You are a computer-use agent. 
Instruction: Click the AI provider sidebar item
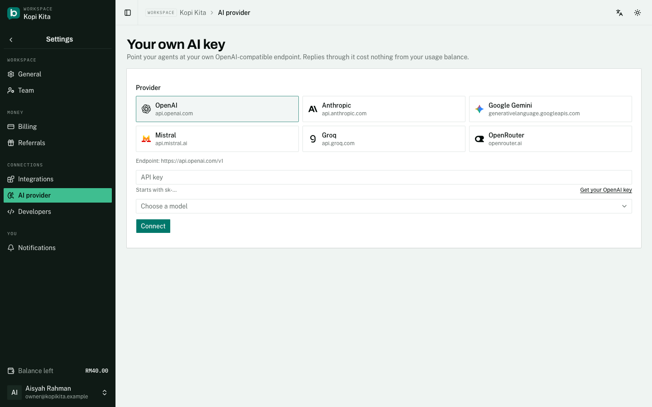coord(58,195)
